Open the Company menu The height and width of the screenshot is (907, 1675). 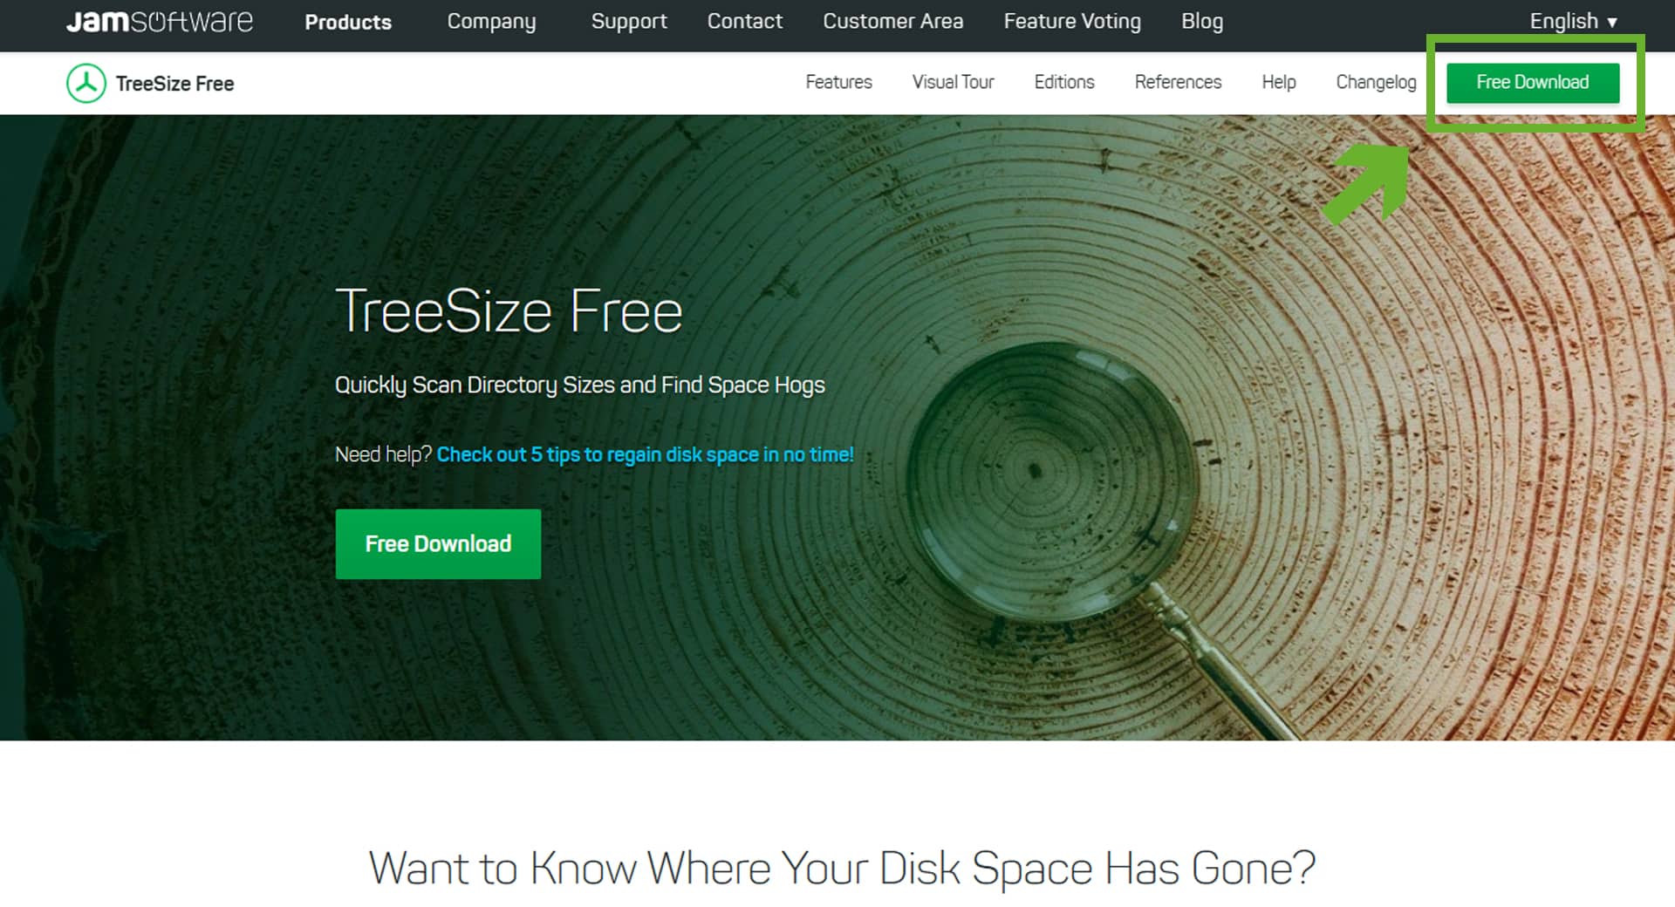point(491,22)
